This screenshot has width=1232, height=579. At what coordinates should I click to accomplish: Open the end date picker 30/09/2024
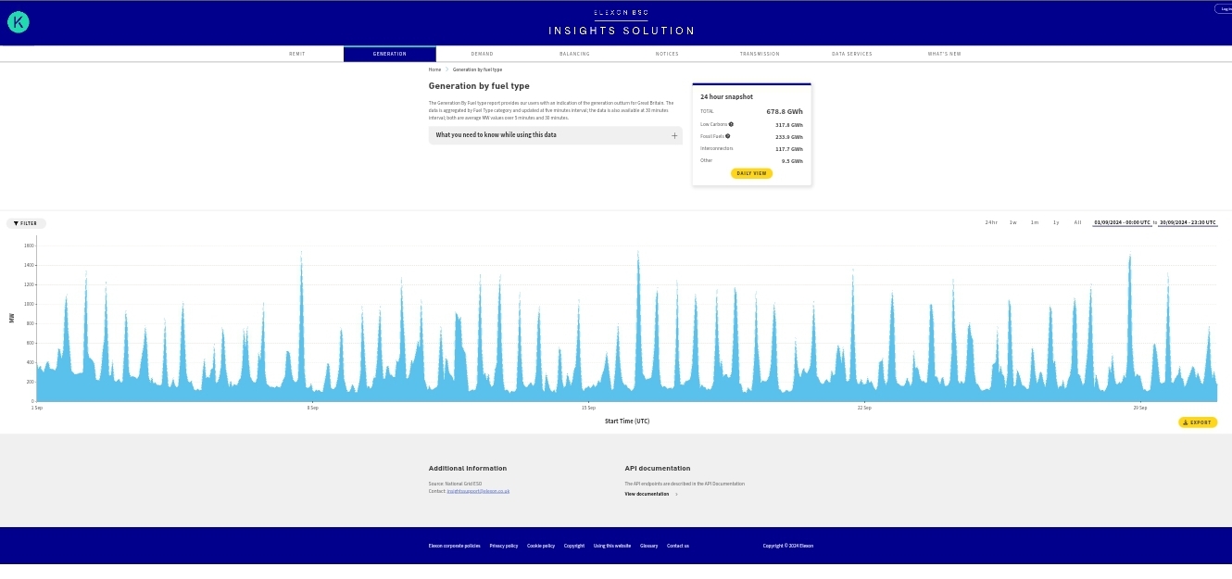1188,222
